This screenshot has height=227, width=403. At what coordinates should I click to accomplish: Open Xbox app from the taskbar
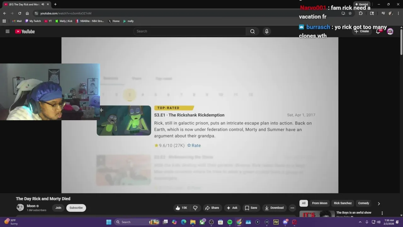pos(202,222)
